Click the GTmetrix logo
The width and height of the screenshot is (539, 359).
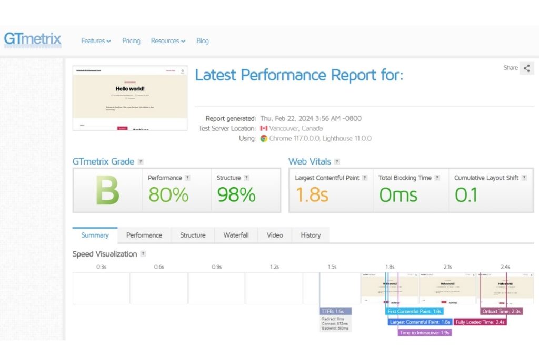coord(33,40)
